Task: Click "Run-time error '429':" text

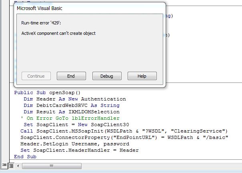Action: pyautogui.click(x=41, y=23)
